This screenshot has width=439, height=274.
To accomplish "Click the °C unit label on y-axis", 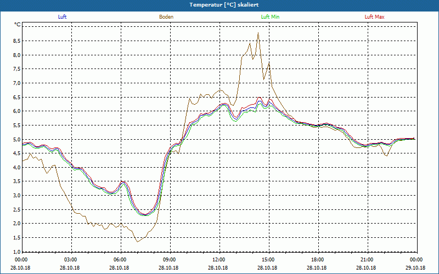I will pyautogui.click(x=18, y=25).
